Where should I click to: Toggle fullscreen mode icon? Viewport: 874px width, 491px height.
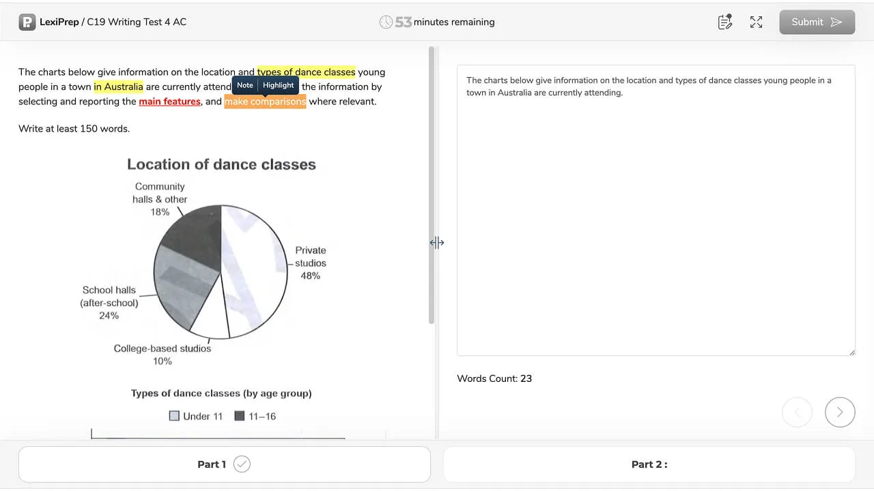pyautogui.click(x=756, y=22)
